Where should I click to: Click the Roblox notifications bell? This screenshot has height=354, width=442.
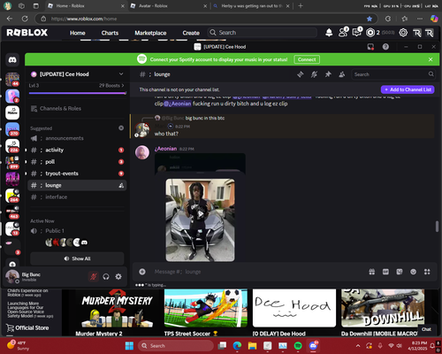tap(329, 33)
